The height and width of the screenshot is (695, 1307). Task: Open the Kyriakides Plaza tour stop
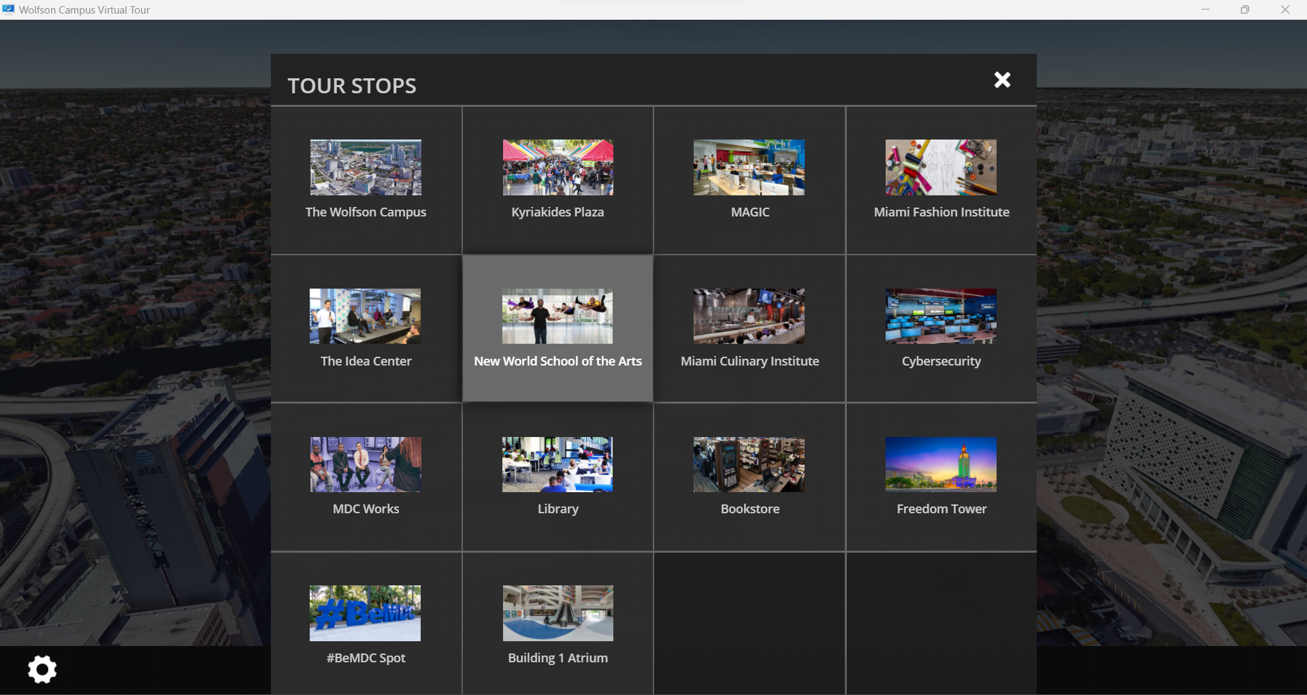coord(558,180)
